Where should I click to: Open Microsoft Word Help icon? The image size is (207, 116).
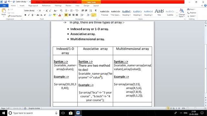click(x=205, y=5)
